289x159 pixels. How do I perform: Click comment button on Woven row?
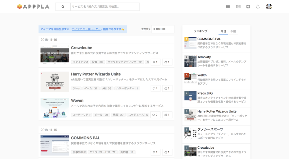pyautogui.click(x=155, y=115)
